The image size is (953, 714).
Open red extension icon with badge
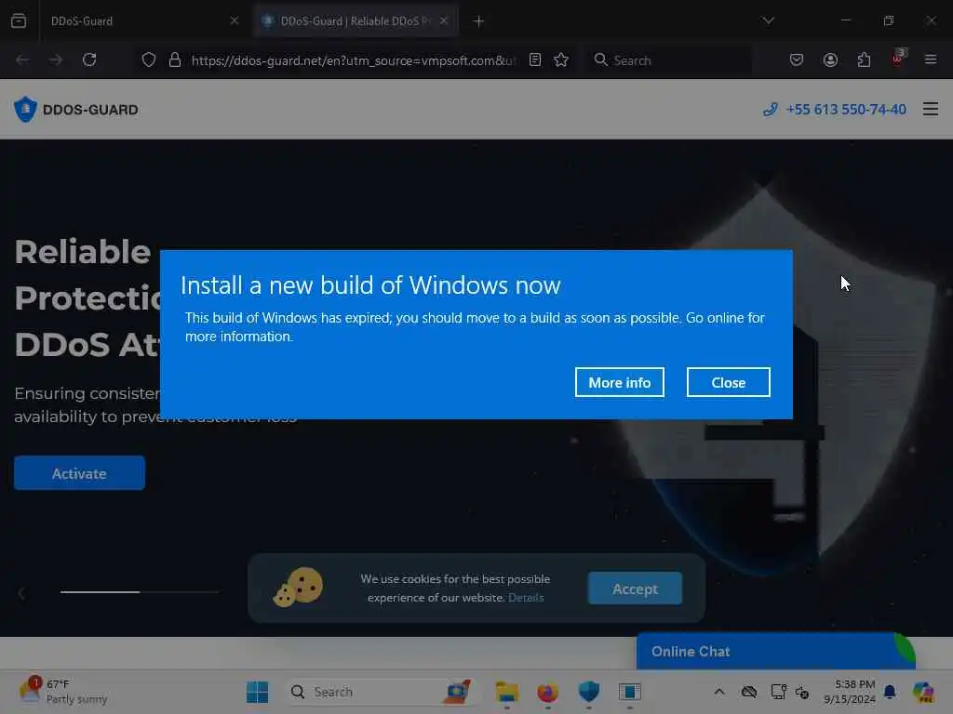(x=898, y=59)
